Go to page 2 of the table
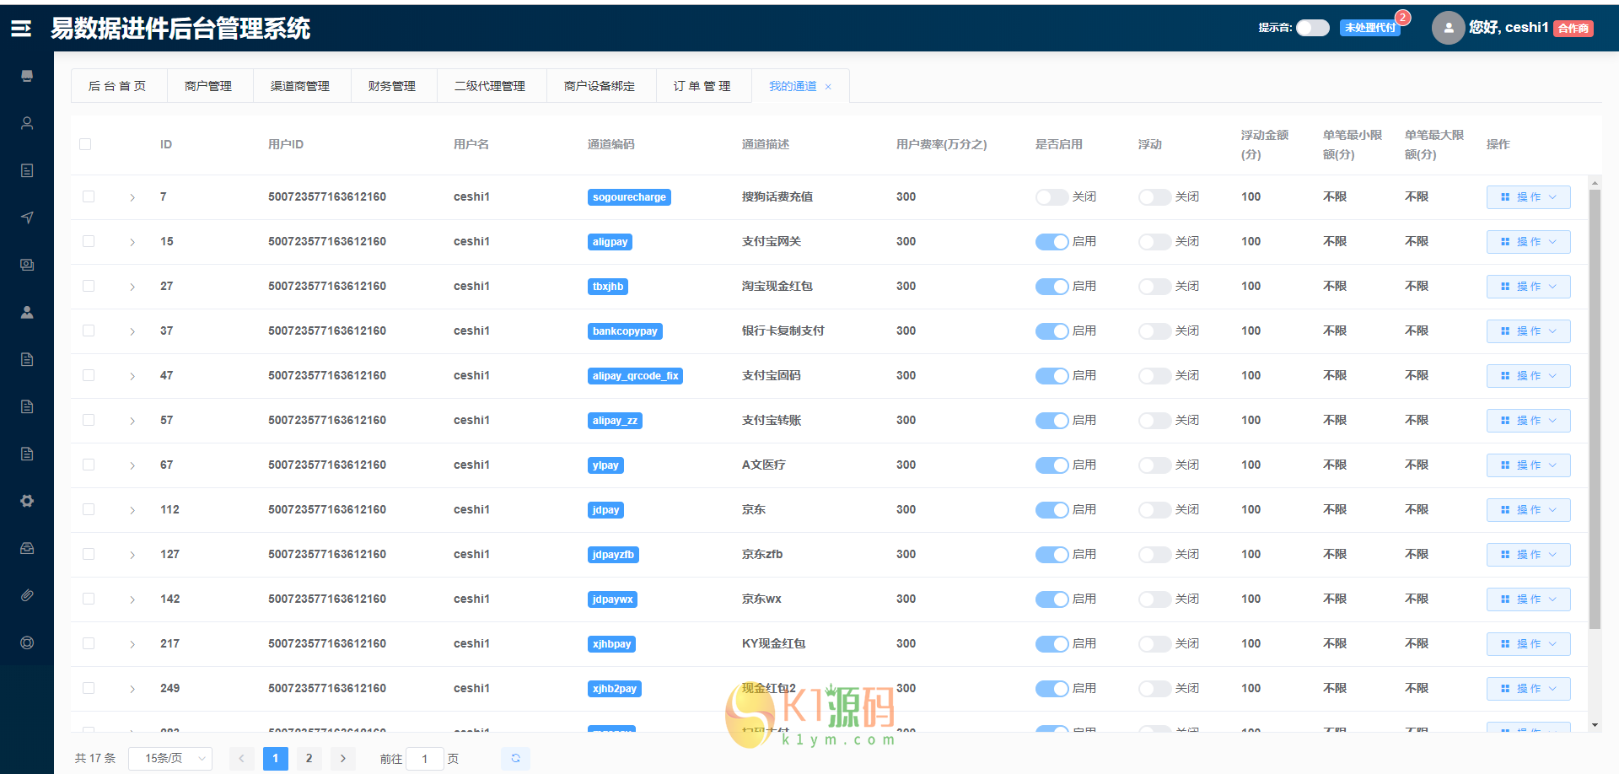The image size is (1619, 774). 309,758
